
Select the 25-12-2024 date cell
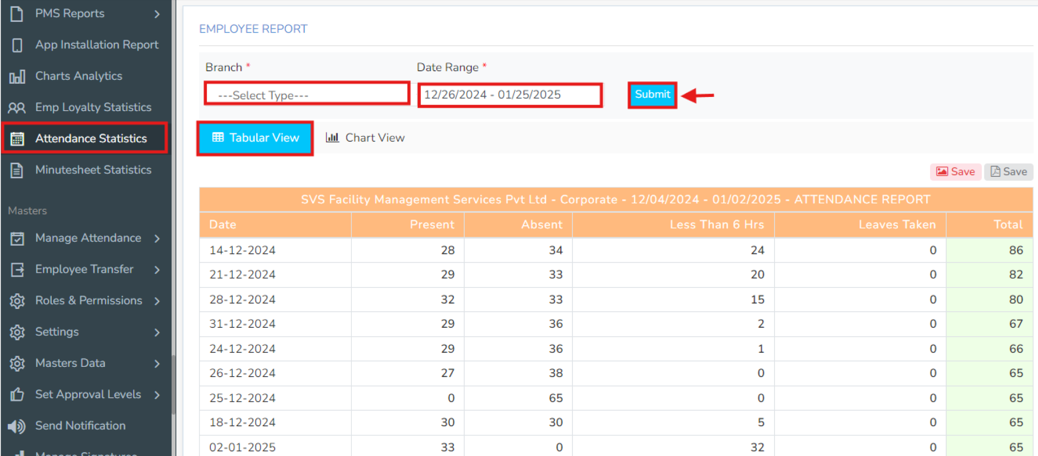pos(275,398)
